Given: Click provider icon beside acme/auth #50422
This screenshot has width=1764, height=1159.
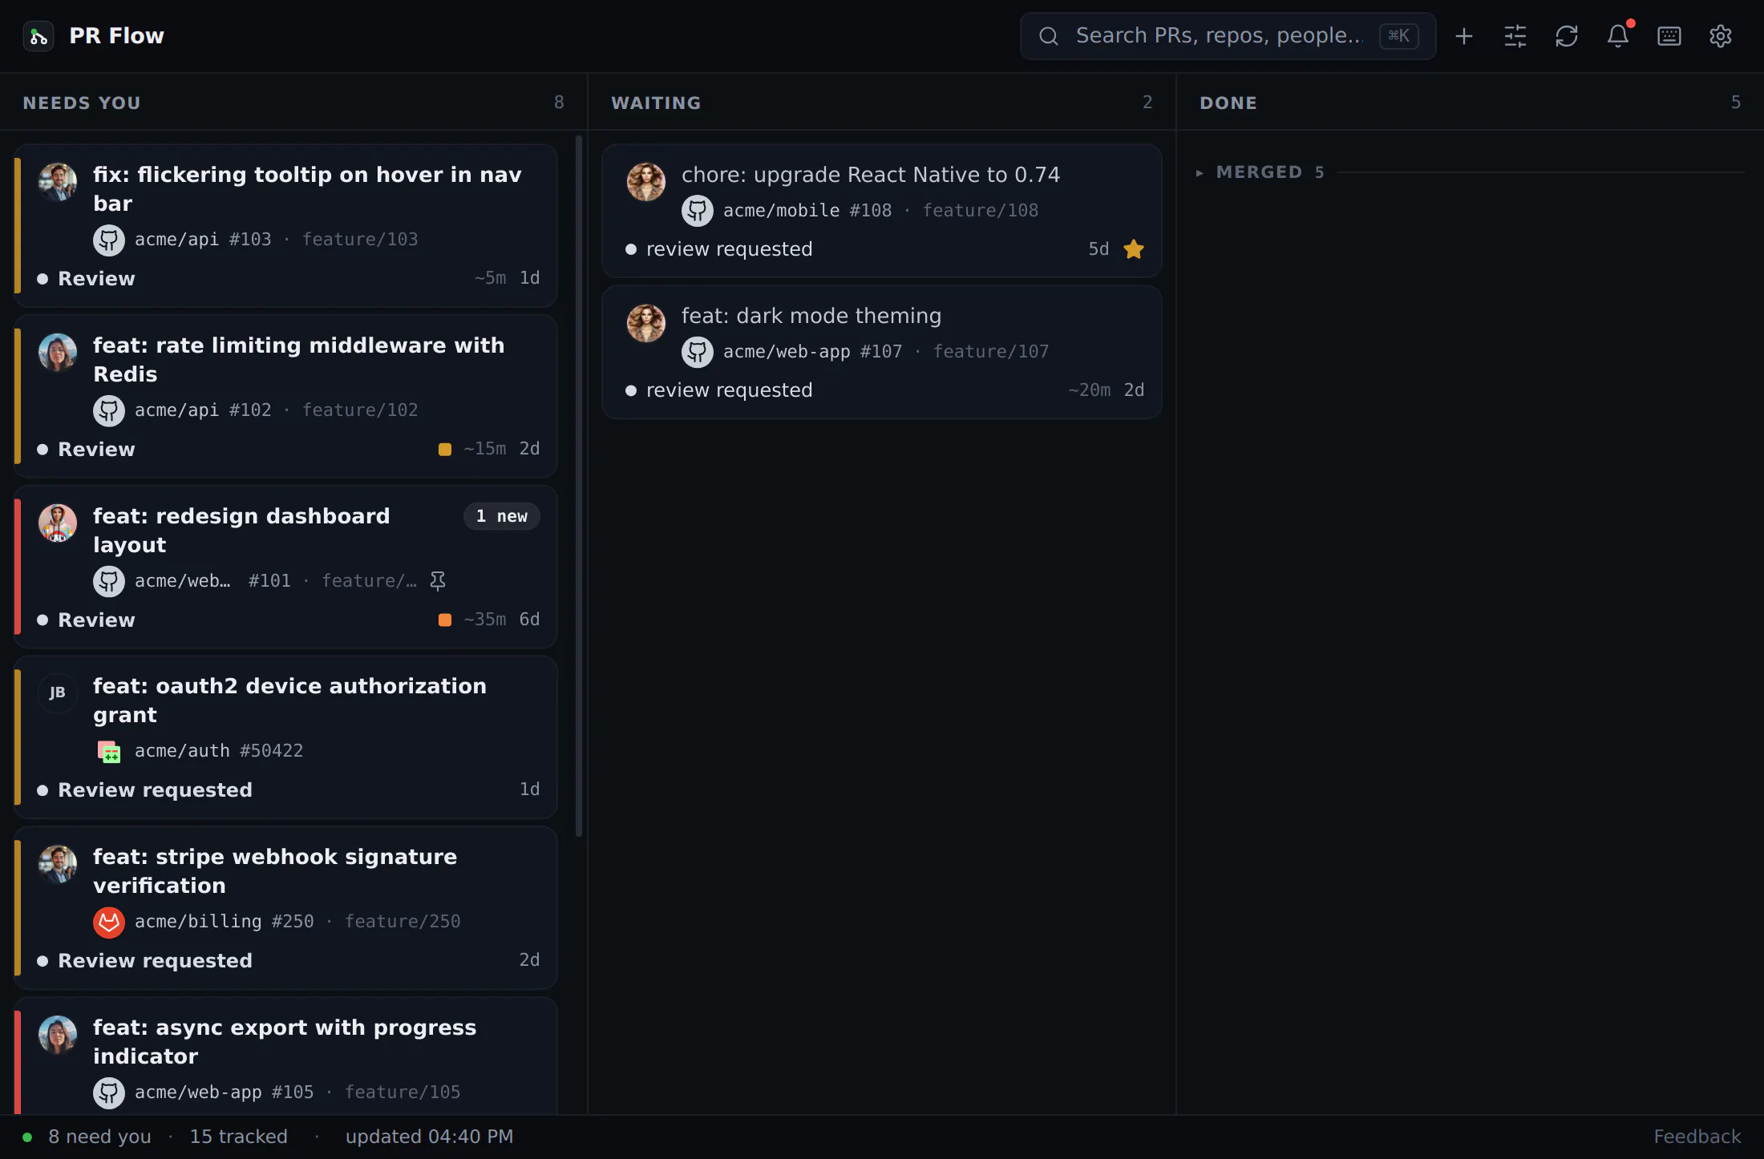Looking at the screenshot, I should click(109, 752).
